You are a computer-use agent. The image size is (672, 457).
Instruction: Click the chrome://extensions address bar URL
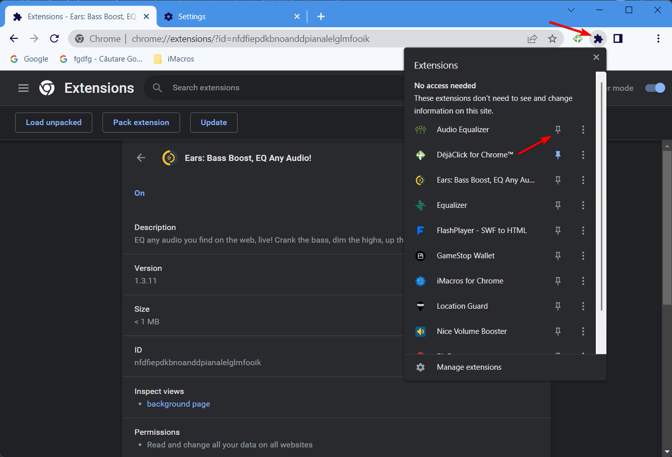point(251,39)
